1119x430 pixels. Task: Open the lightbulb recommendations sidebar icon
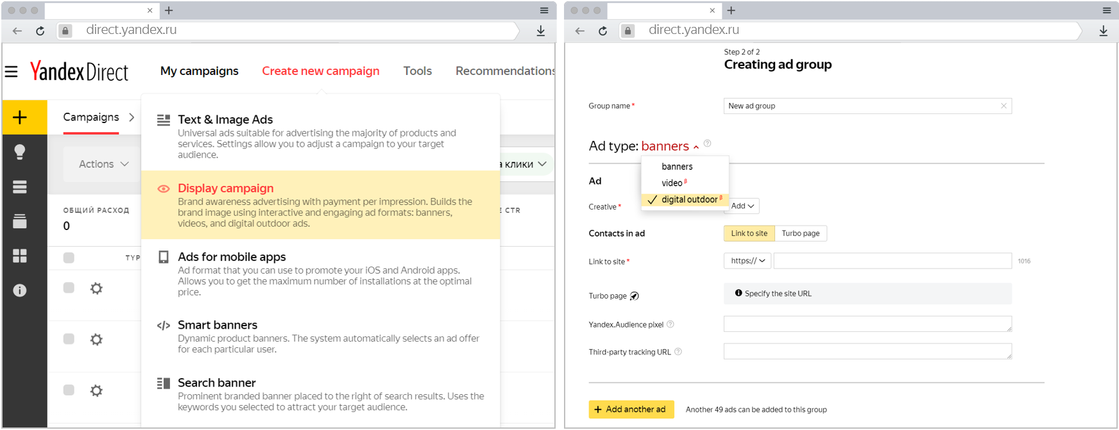coord(20,152)
